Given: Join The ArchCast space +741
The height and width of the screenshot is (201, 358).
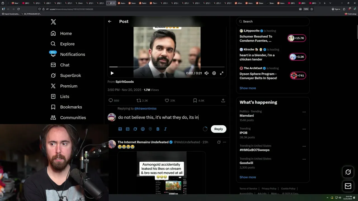Looking at the screenshot, I should [298, 76].
